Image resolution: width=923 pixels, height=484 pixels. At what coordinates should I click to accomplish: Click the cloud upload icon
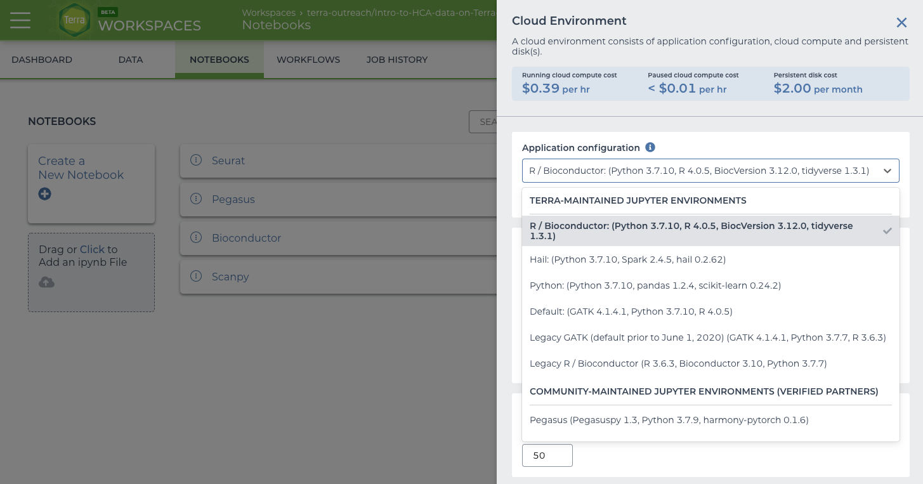tap(46, 282)
